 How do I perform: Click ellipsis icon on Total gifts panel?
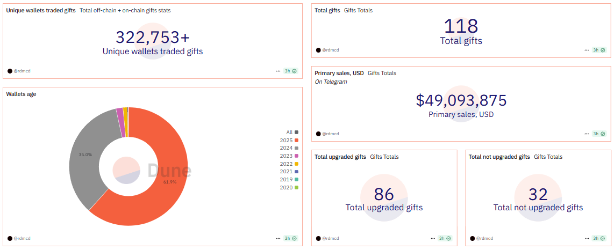tap(587, 50)
